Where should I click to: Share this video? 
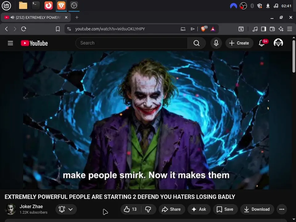172,209
